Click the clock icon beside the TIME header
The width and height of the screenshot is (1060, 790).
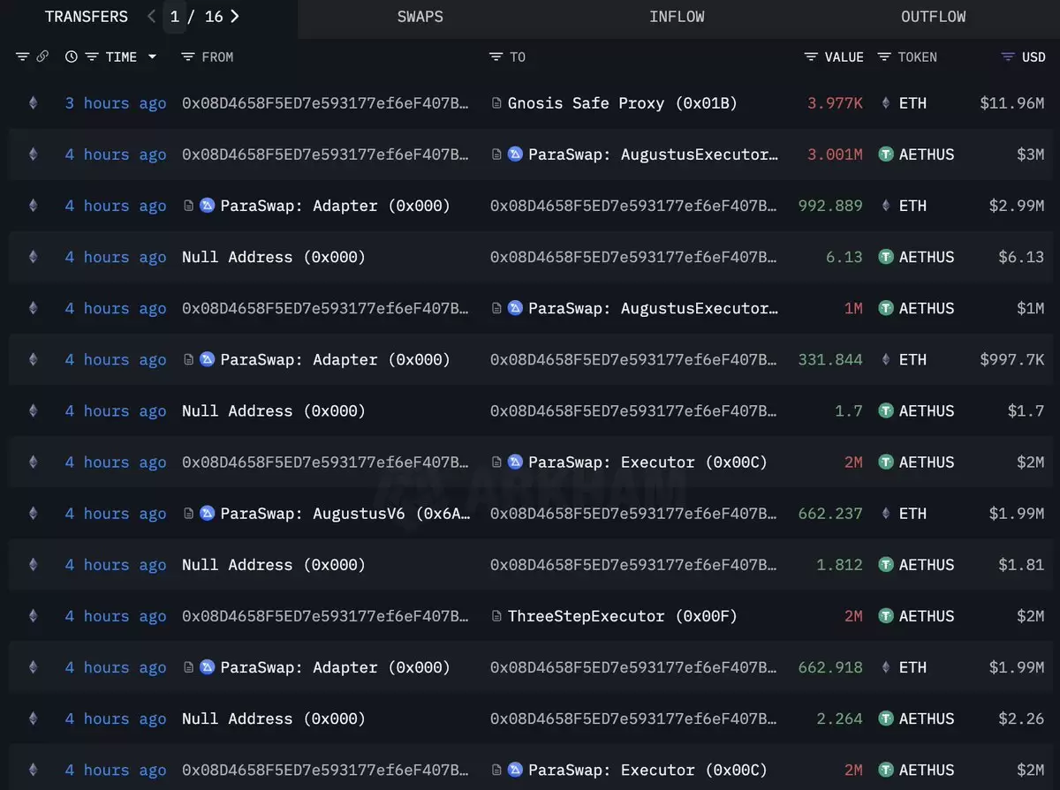click(72, 56)
